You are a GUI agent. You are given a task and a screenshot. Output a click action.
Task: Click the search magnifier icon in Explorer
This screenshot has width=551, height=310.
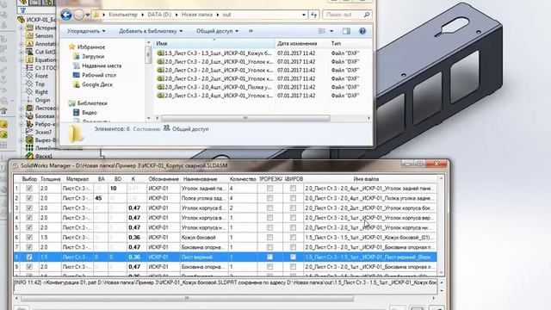pos(367,15)
